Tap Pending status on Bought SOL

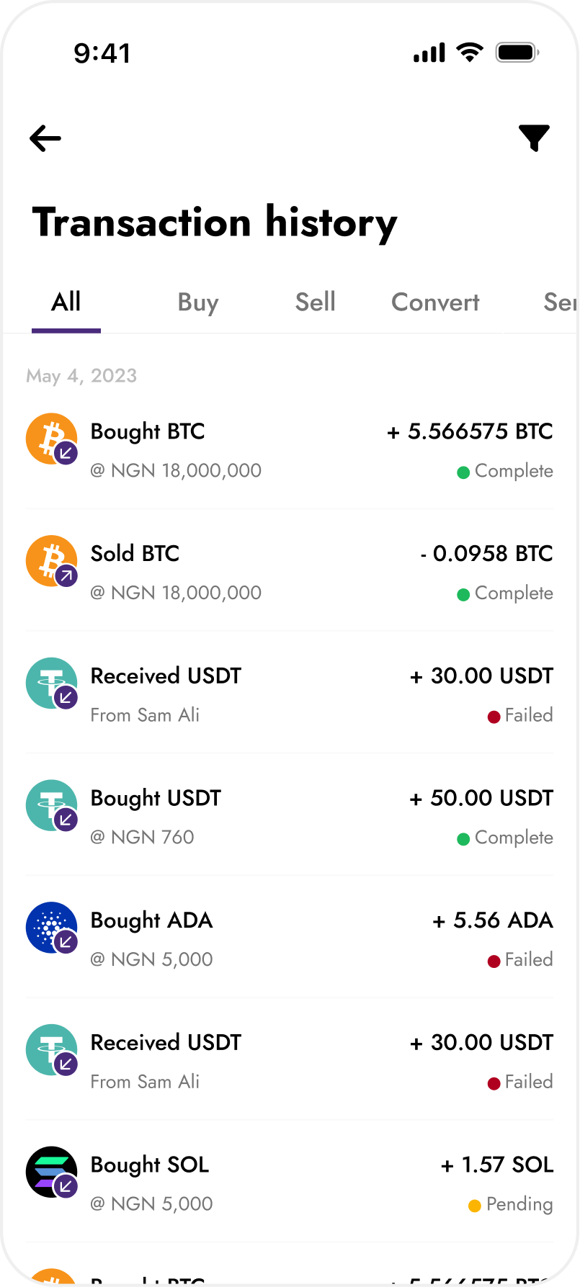(511, 1204)
